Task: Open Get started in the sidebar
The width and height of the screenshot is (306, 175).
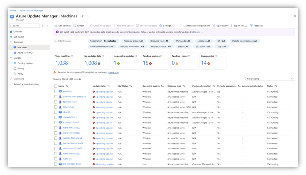Action: click(19, 37)
